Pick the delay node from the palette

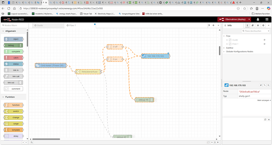[13, 136]
